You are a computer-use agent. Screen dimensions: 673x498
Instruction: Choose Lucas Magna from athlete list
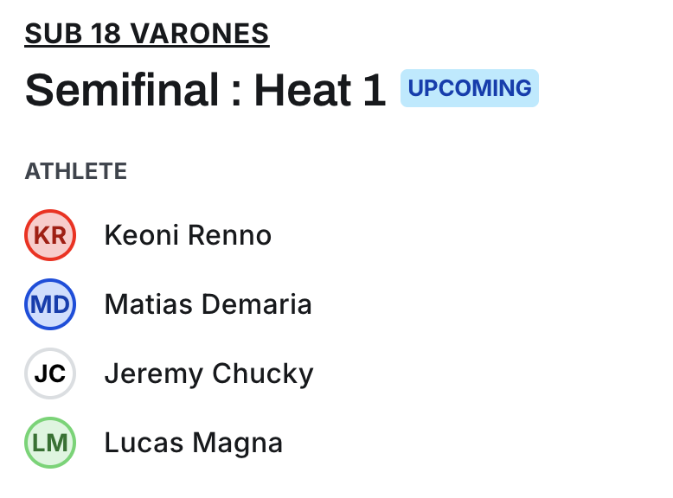[193, 443]
